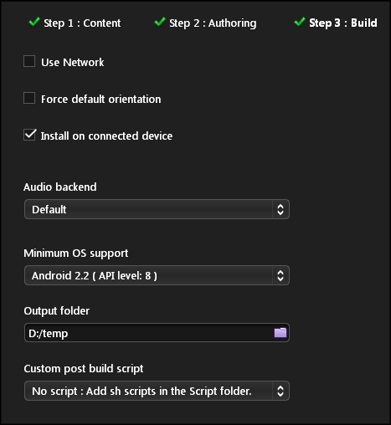Go to Step 1 : Content tab
391x425 pixels.
click(82, 23)
